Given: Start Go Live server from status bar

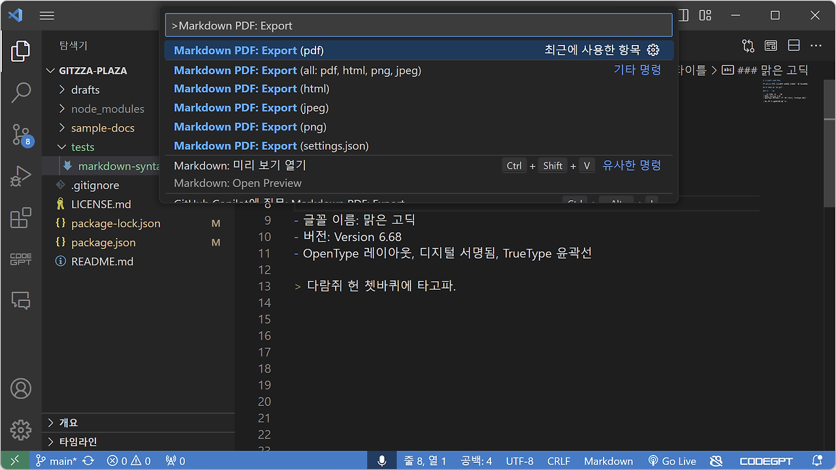Looking at the screenshot, I should point(671,461).
